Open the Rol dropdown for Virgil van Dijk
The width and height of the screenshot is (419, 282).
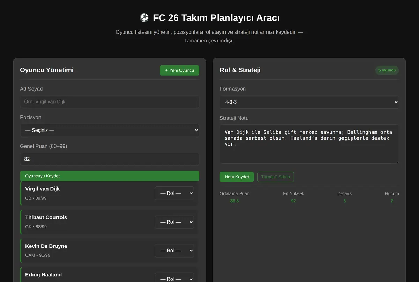[174, 193]
